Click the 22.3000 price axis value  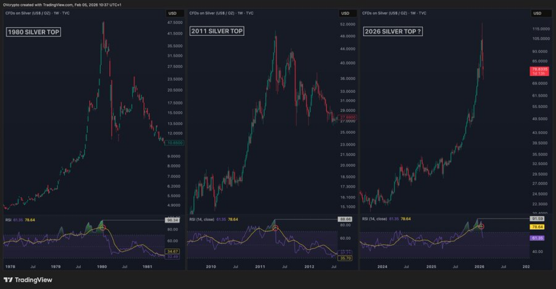point(540,204)
